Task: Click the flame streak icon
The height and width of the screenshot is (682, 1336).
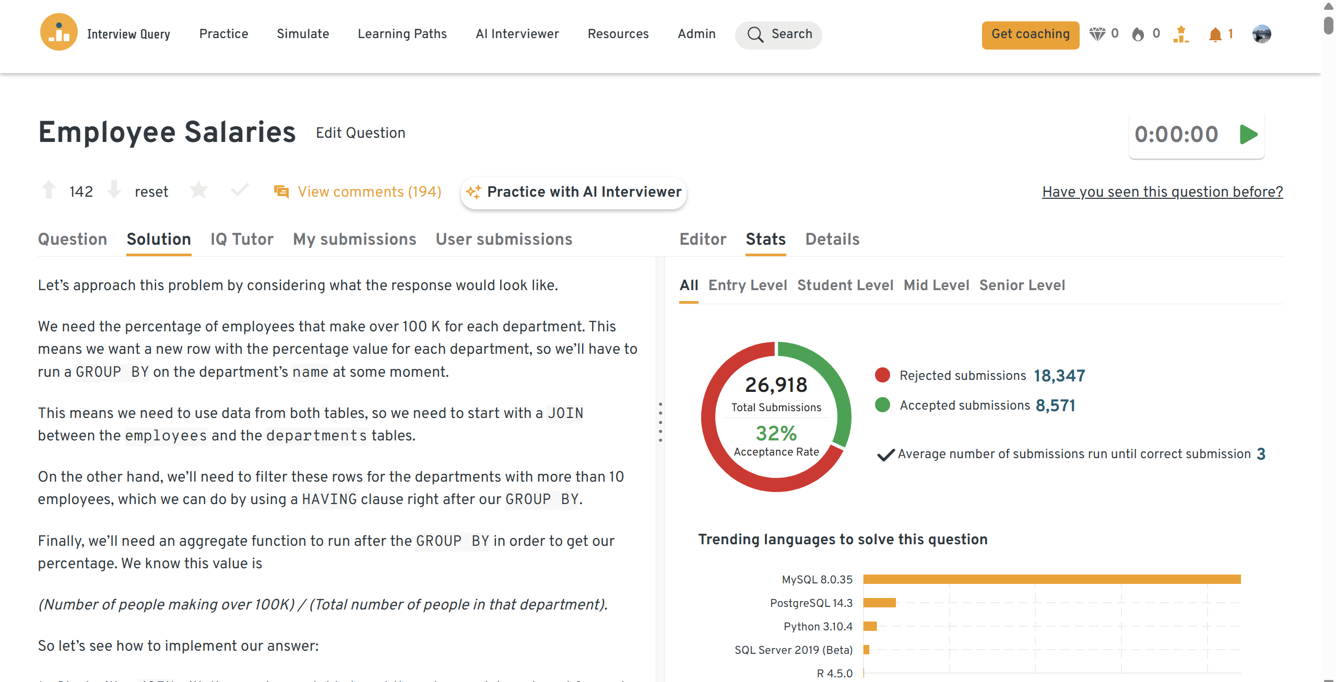Action: click(1138, 34)
